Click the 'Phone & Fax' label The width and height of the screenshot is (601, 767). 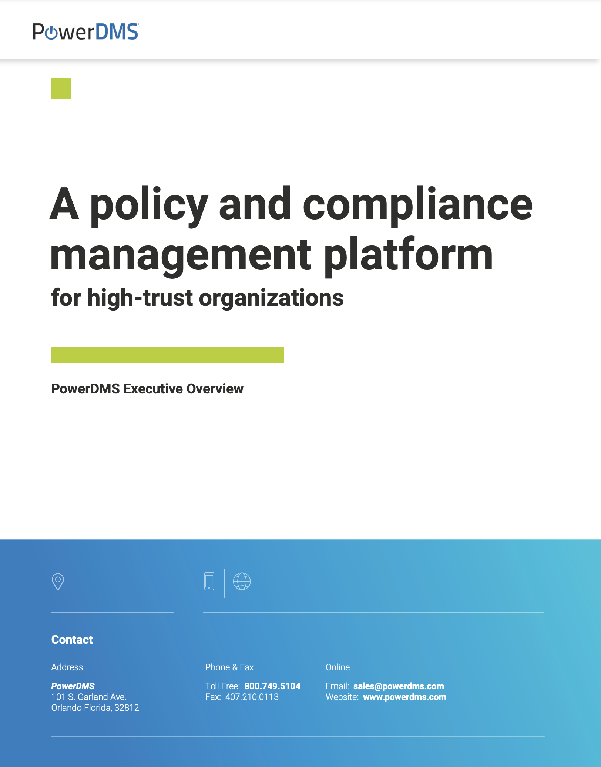(x=229, y=667)
